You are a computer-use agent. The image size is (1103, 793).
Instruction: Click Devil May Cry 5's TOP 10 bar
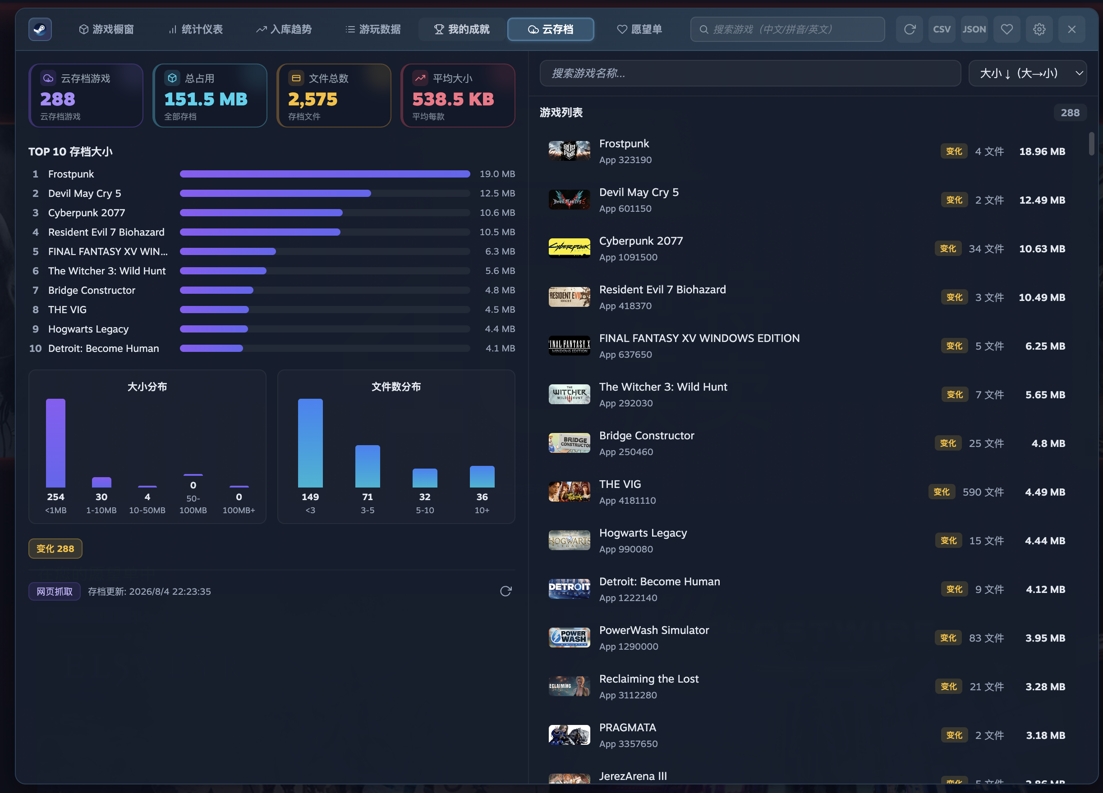coord(275,193)
